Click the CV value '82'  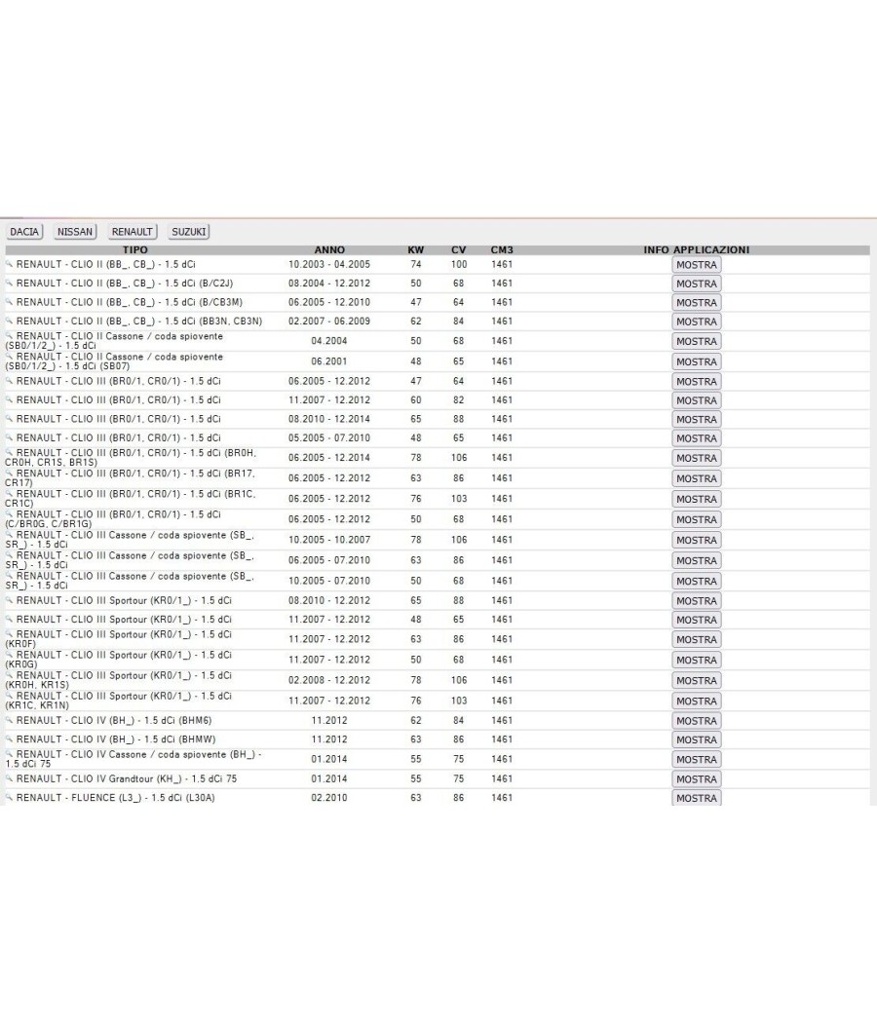tap(459, 399)
